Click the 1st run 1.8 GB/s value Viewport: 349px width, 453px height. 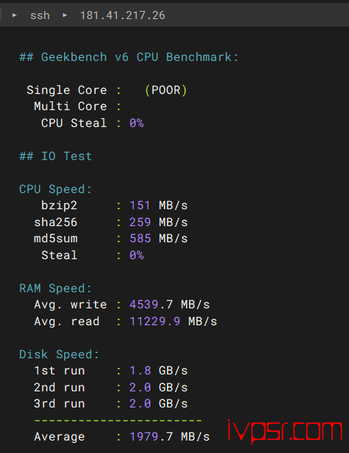[x=159, y=371]
